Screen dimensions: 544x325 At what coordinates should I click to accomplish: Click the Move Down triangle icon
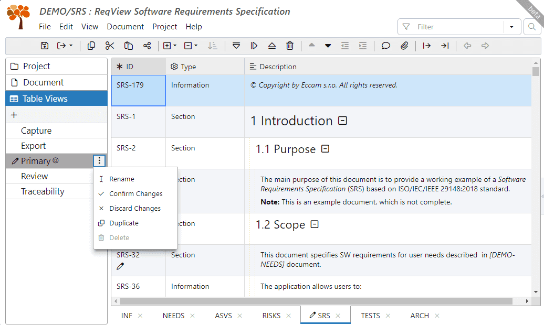click(328, 46)
